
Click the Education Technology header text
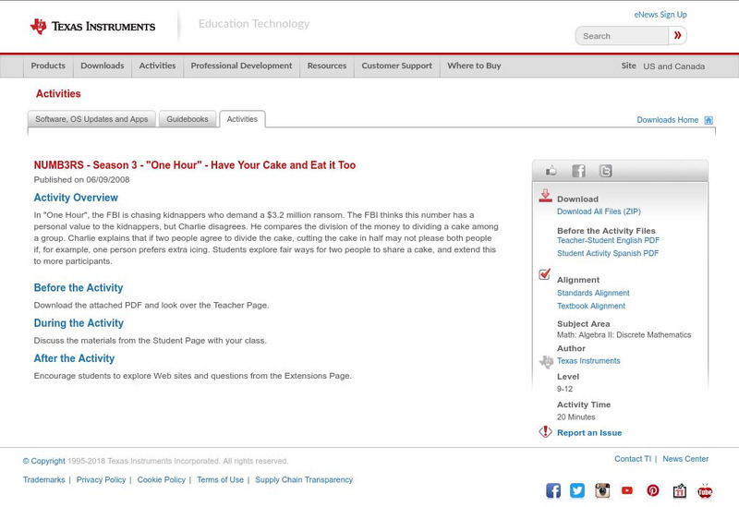pyautogui.click(x=254, y=24)
